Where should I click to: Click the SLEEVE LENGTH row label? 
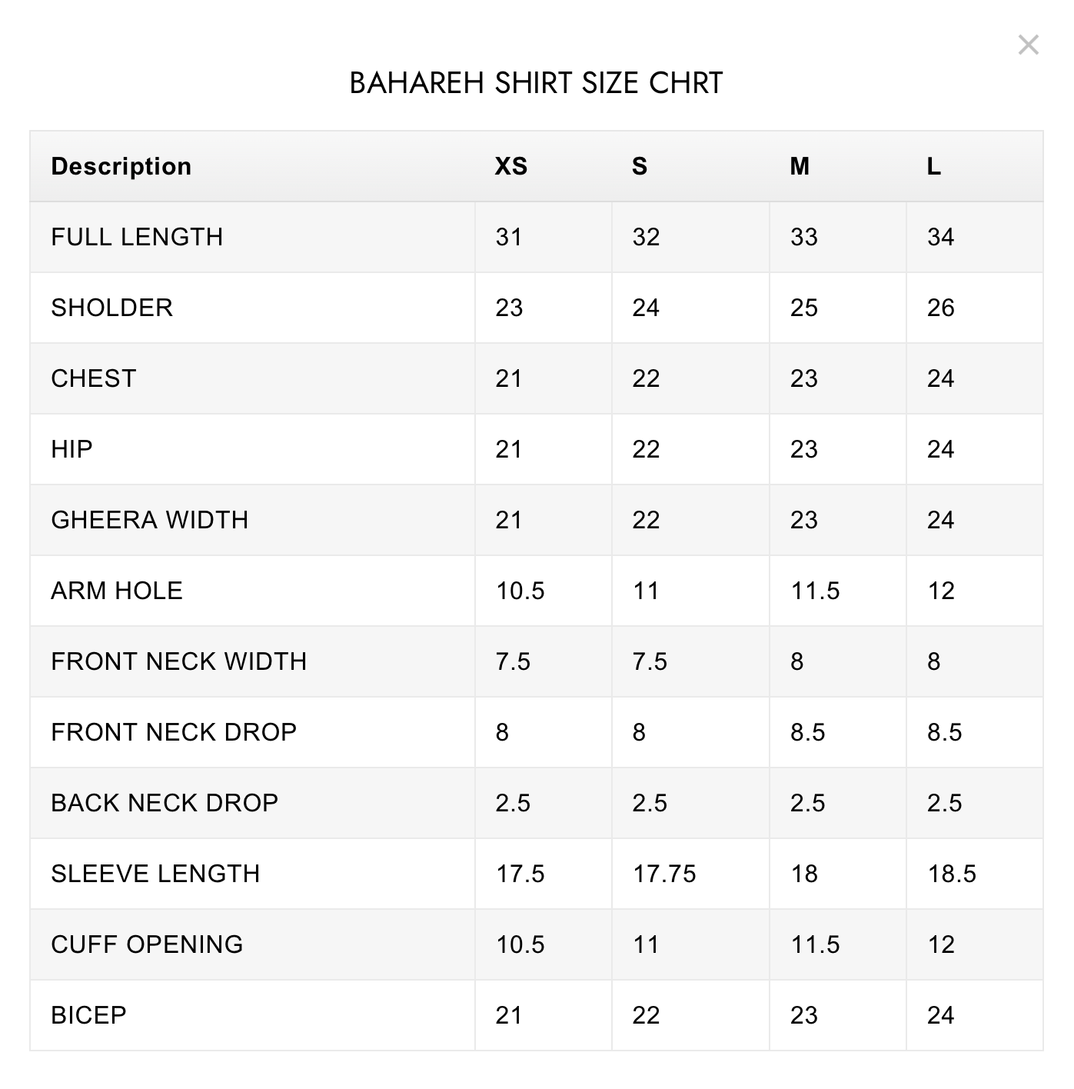(x=155, y=874)
